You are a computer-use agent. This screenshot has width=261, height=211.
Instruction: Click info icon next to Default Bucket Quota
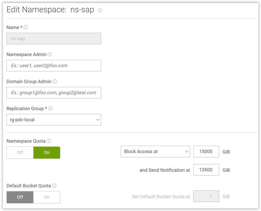pyautogui.click(x=54, y=186)
